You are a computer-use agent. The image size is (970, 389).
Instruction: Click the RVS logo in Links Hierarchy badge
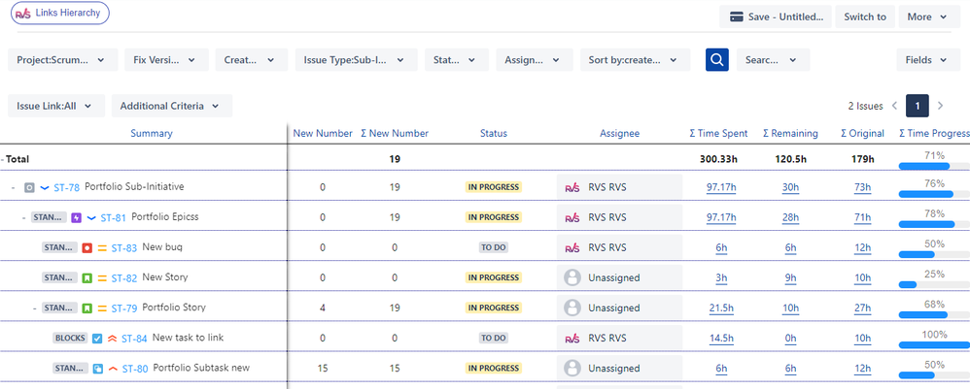(23, 14)
